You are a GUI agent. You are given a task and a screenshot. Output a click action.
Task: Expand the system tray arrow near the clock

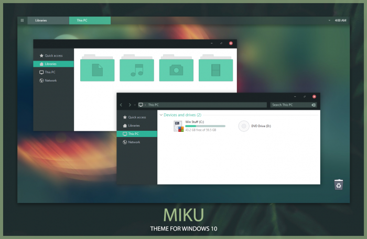329,20
